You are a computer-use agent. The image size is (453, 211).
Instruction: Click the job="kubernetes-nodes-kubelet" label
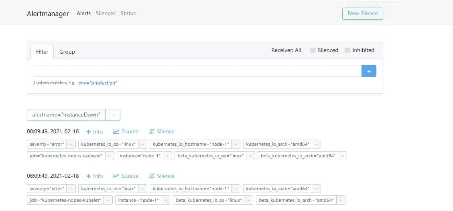click(x=65, y=200)
